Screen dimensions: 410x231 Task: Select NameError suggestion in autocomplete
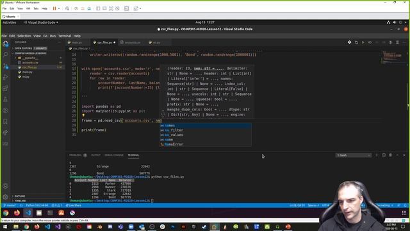pos(206,144)
